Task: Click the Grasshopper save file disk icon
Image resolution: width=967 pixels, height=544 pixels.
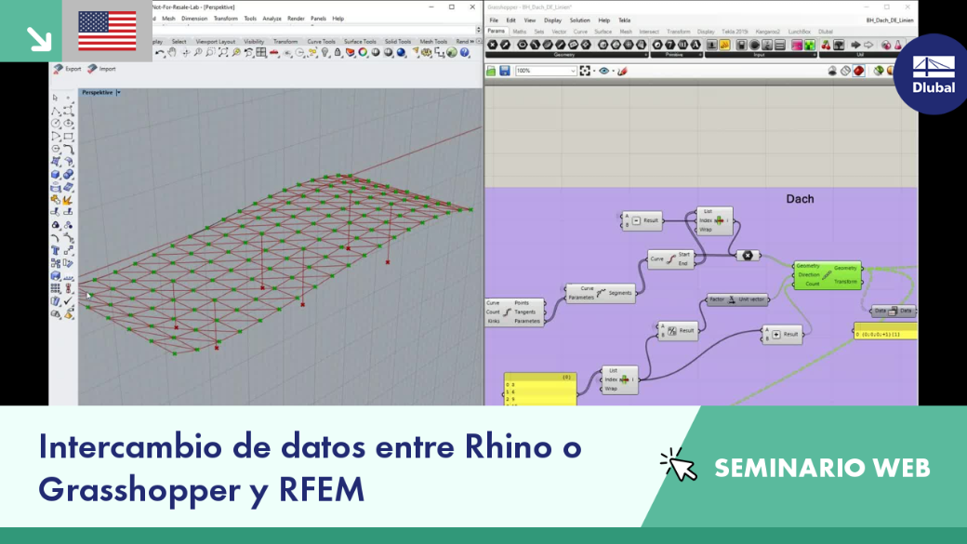Action: [505, 71]
